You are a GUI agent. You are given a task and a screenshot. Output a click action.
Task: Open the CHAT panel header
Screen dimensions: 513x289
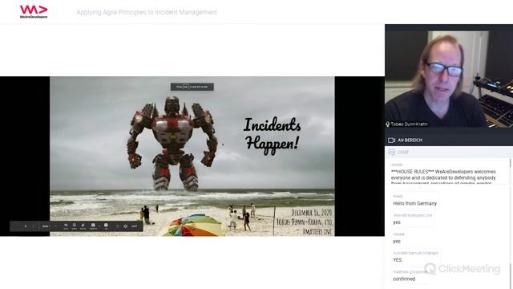449,153
